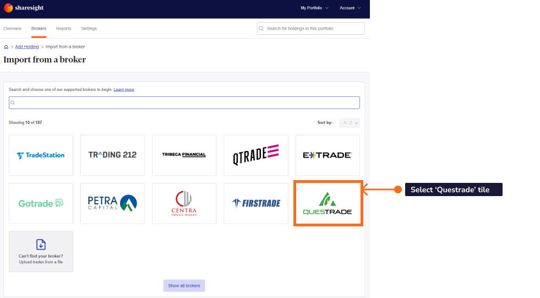Image resolution: width=540 pixels, height=298 pixels.
Task: Select the Firstrade broker tile
Action: (256, 203)
